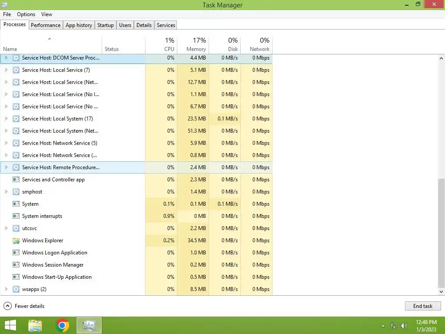Sort by the Status column header
This screenshot has width=445, height=334.
(x=123, y=45)
